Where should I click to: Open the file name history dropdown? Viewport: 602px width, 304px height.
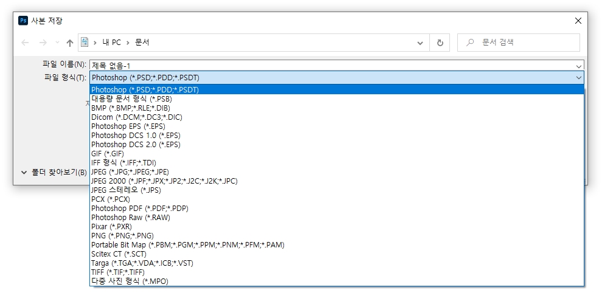pos(578,66)
